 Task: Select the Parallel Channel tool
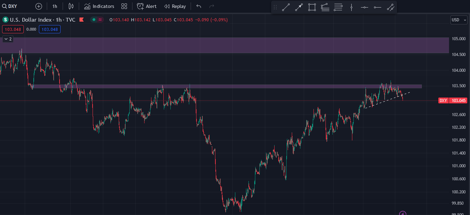391,7
